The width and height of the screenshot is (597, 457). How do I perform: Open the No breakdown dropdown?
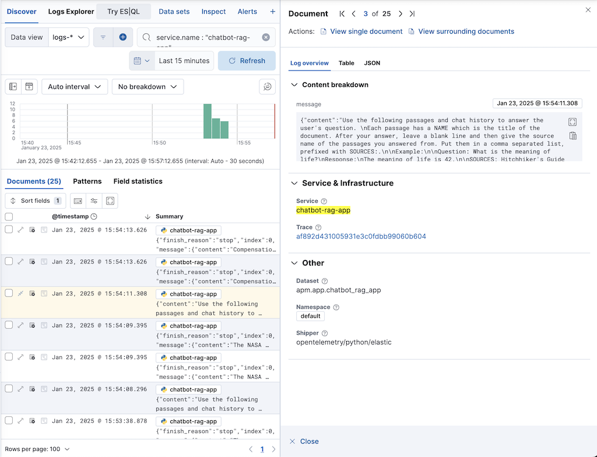[148, 87]
